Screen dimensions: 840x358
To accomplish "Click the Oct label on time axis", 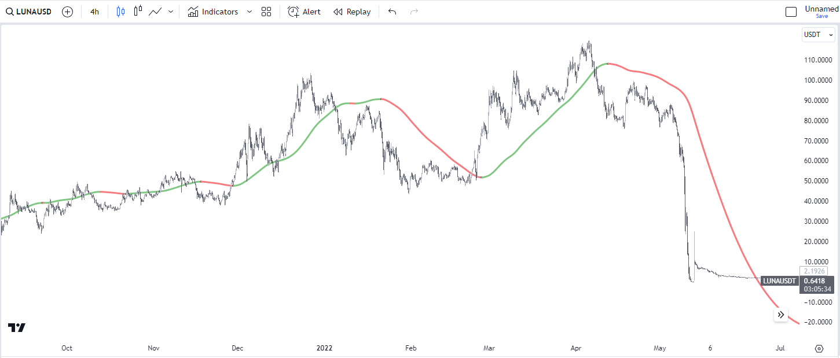I will pyautogui.click(x=67, y=348).
